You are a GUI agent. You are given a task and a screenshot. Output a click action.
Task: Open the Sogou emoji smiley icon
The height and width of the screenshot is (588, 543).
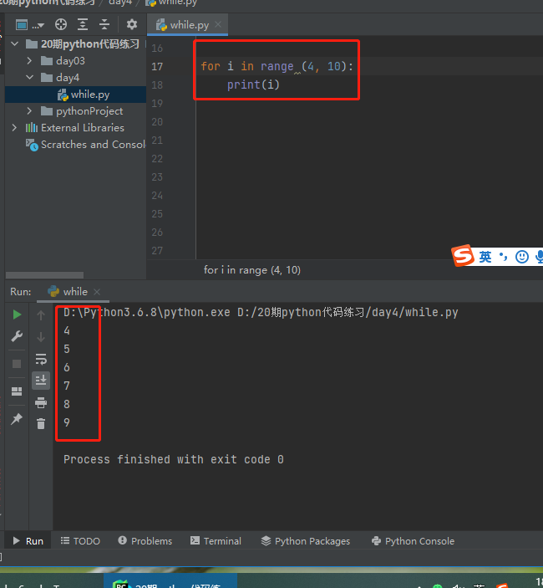pos(521,257)
